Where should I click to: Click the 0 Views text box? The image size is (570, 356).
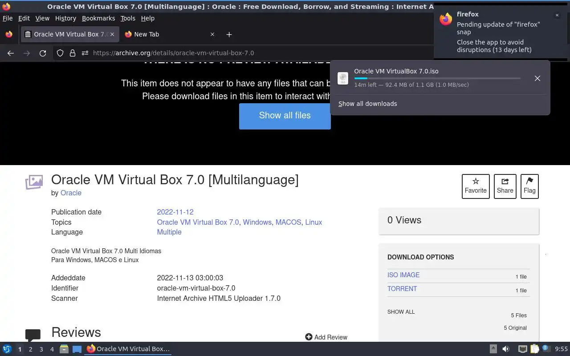coord(459,221)
